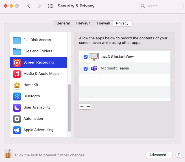The height and width of the screenshot is (162, 185).
Task: Click the Advanced… button
Action: pos(159,155)
